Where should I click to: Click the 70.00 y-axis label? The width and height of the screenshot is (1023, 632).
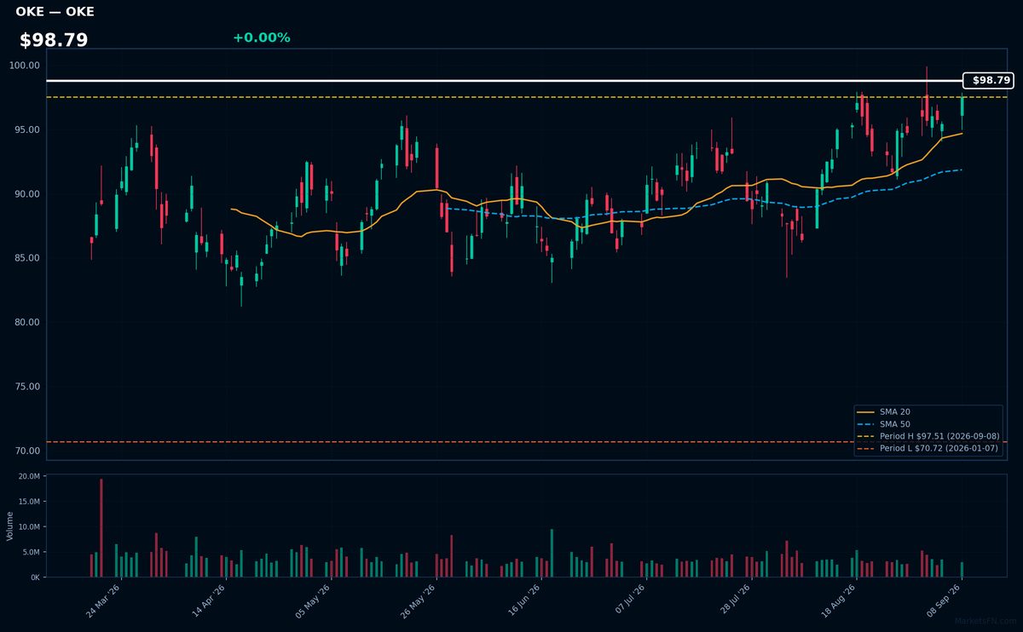[28, 451]
